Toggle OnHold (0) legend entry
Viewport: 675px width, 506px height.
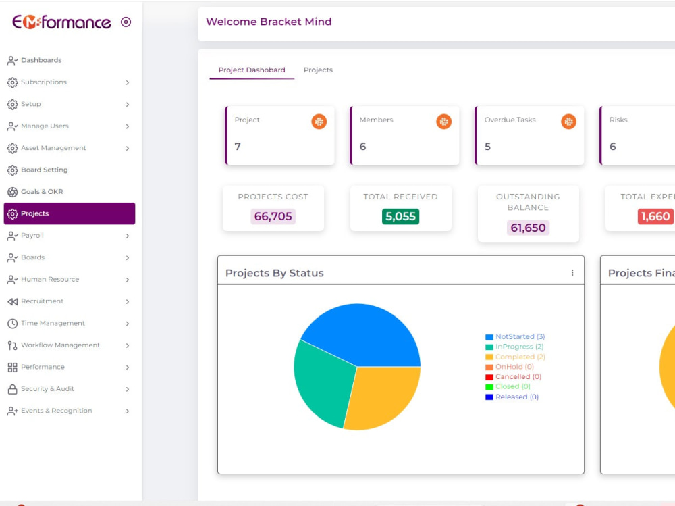pyautogui.click(x=510, y=367)
